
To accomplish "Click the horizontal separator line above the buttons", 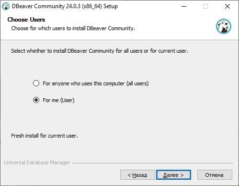I will click(x=153, y=163).
